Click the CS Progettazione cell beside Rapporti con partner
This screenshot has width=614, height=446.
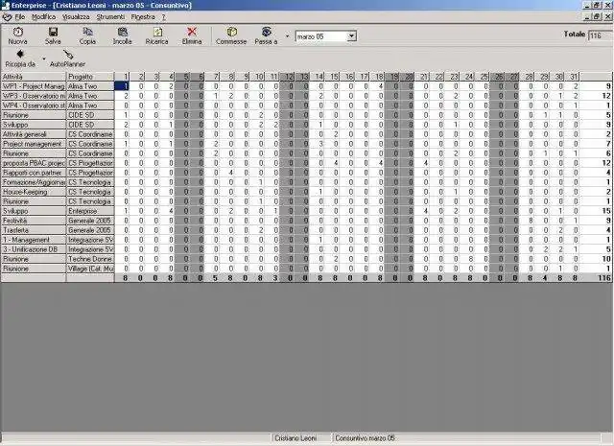[90, 173]
